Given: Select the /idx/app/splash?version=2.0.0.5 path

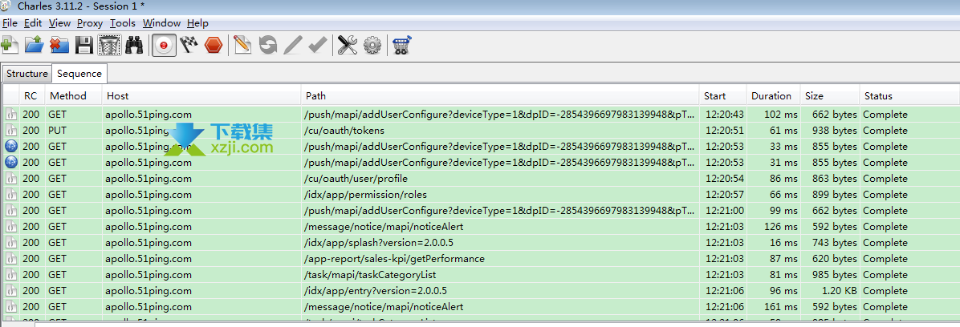Looking at the screenshot, I should [x=378, y=243].
